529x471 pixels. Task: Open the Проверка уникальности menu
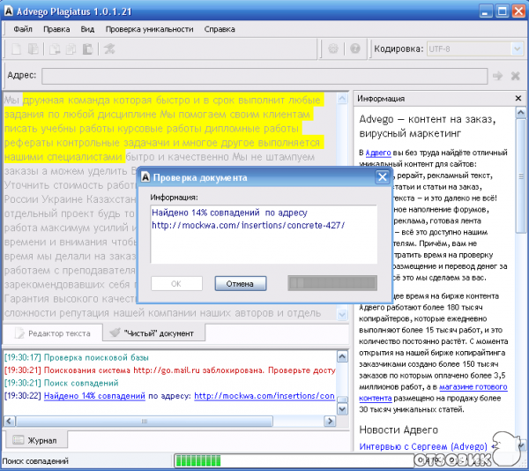[x=149, y=28]
